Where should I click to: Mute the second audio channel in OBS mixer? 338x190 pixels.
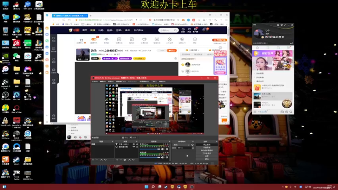coord(163,157)
